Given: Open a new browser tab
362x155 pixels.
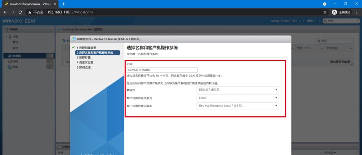Looking at the screenshot, I should click(63, 4).
